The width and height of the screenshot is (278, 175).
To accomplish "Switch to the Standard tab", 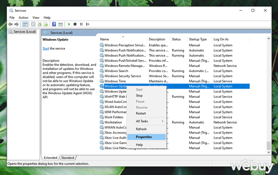I will click(x=68, y=158).
